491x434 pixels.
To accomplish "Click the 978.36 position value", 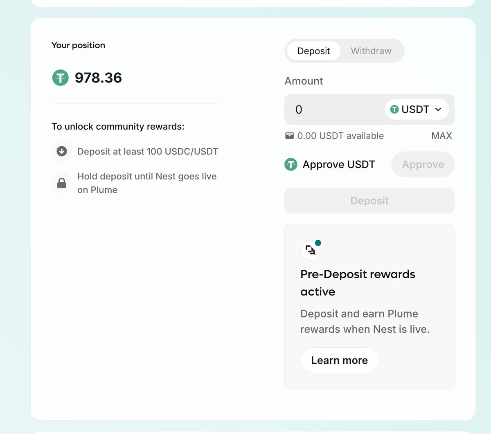I will pyautogui.click(x=98, y=78).
